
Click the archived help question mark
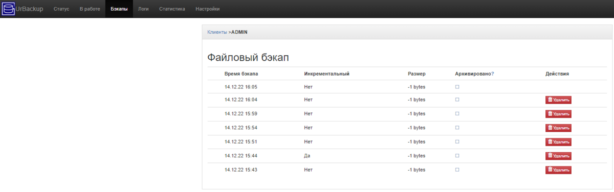tap(492, 74)
